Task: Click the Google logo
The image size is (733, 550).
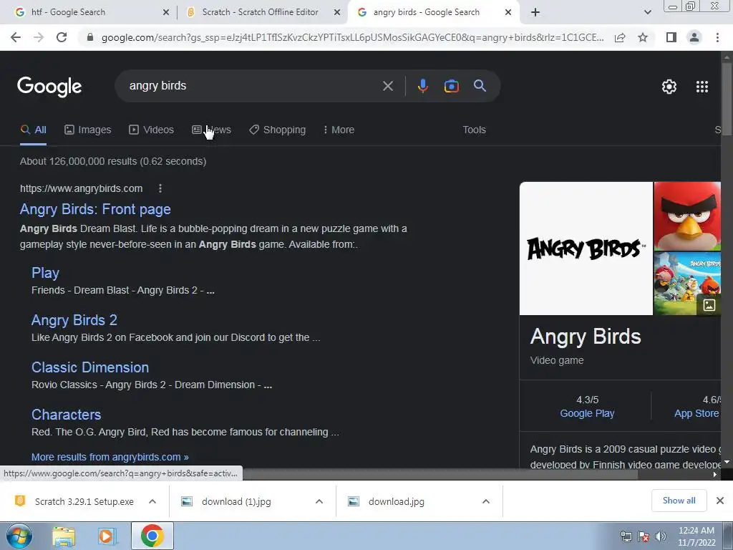Action: [x=49, y=87]
